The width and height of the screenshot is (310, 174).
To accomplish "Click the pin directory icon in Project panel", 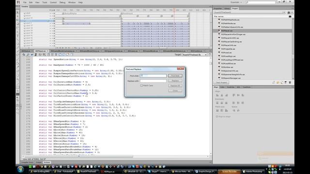I will pyautogui.click(x=274, y=83).
